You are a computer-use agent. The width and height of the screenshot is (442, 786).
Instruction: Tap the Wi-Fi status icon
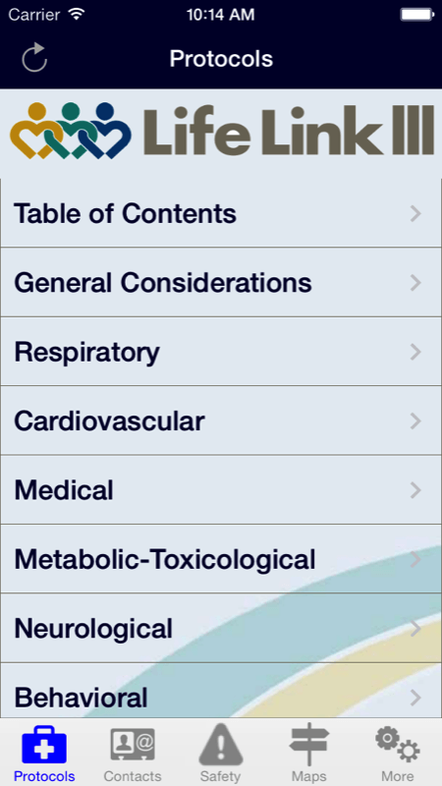pos(77,14)
